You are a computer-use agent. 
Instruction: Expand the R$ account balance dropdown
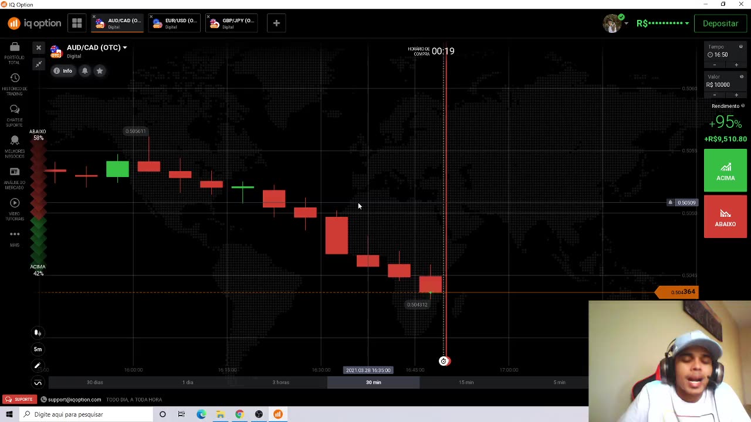(662, 23)
